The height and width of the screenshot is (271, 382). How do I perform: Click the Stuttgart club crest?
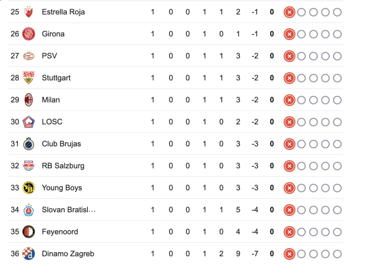pos(28,78)
